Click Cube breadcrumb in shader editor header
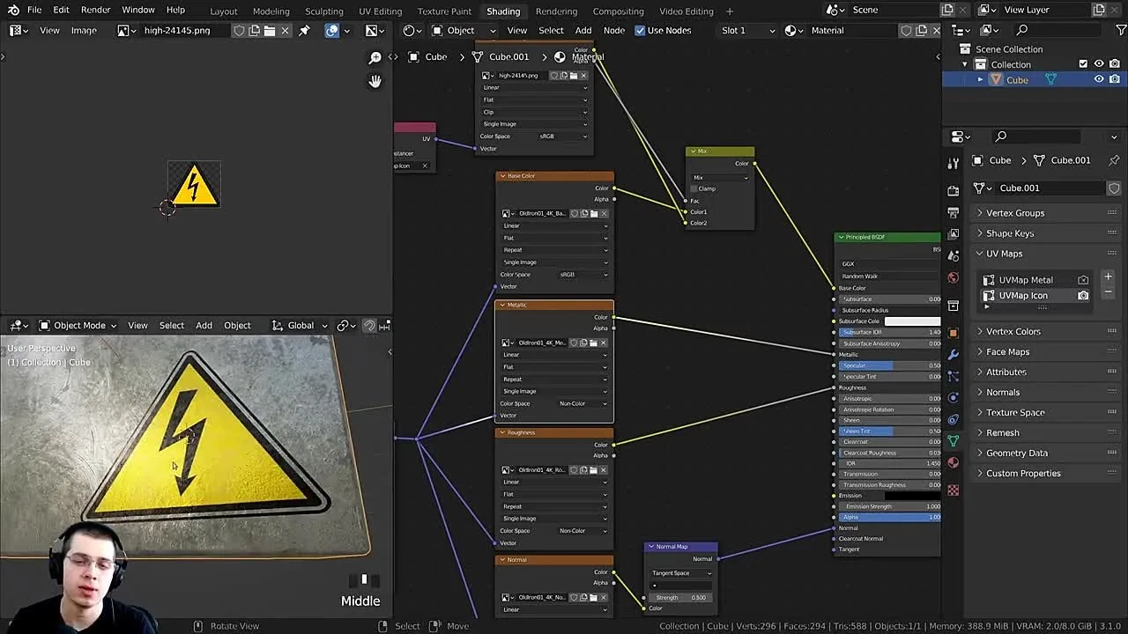 [436, 56]
